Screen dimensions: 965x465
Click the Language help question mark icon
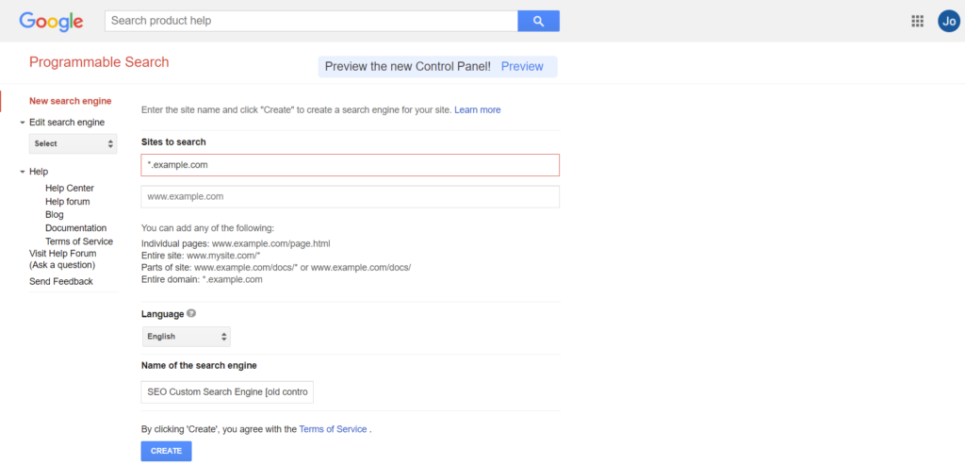point(191,313)
